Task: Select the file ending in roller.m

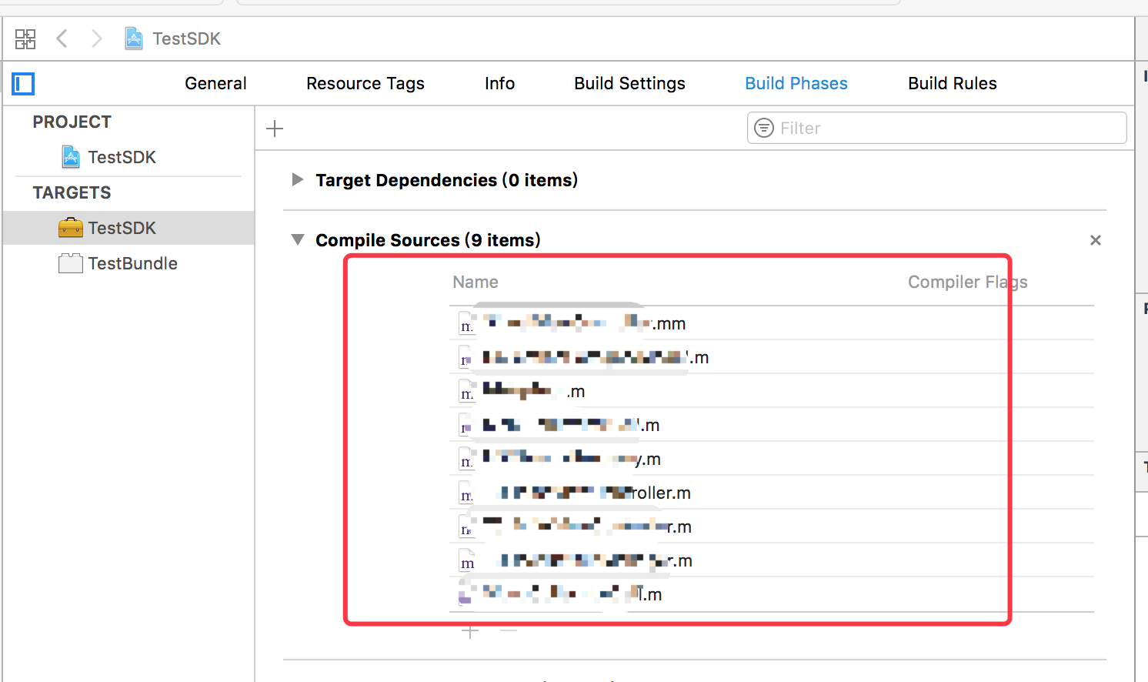Action: point(772,493)
